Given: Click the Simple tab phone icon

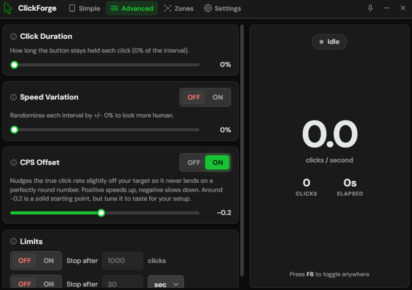Looking at the screenshot, I should (x=72, y=8).
